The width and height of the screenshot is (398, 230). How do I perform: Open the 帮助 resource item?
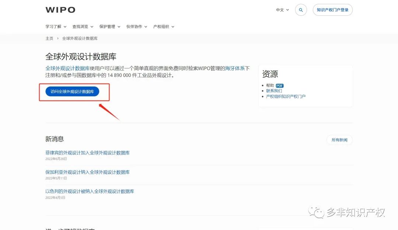pyautogui.click(x=270, y=85)
